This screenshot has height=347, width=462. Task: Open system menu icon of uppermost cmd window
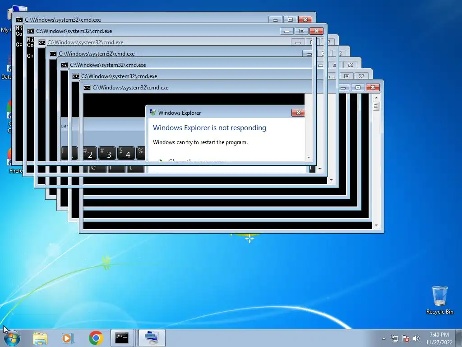pyautogui.click(x=19, y=20)
